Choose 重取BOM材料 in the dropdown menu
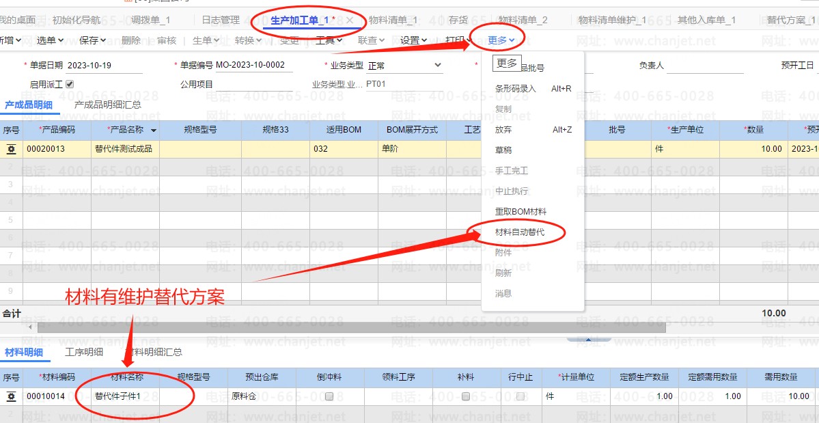Viewport: 819px width, 423px height. (520, 212)
